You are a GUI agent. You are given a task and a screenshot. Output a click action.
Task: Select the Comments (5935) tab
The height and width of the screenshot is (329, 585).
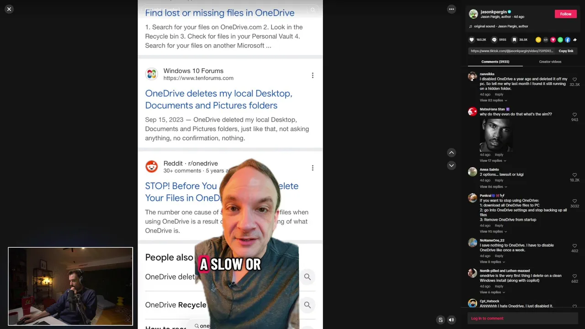(x=495, y=62)
